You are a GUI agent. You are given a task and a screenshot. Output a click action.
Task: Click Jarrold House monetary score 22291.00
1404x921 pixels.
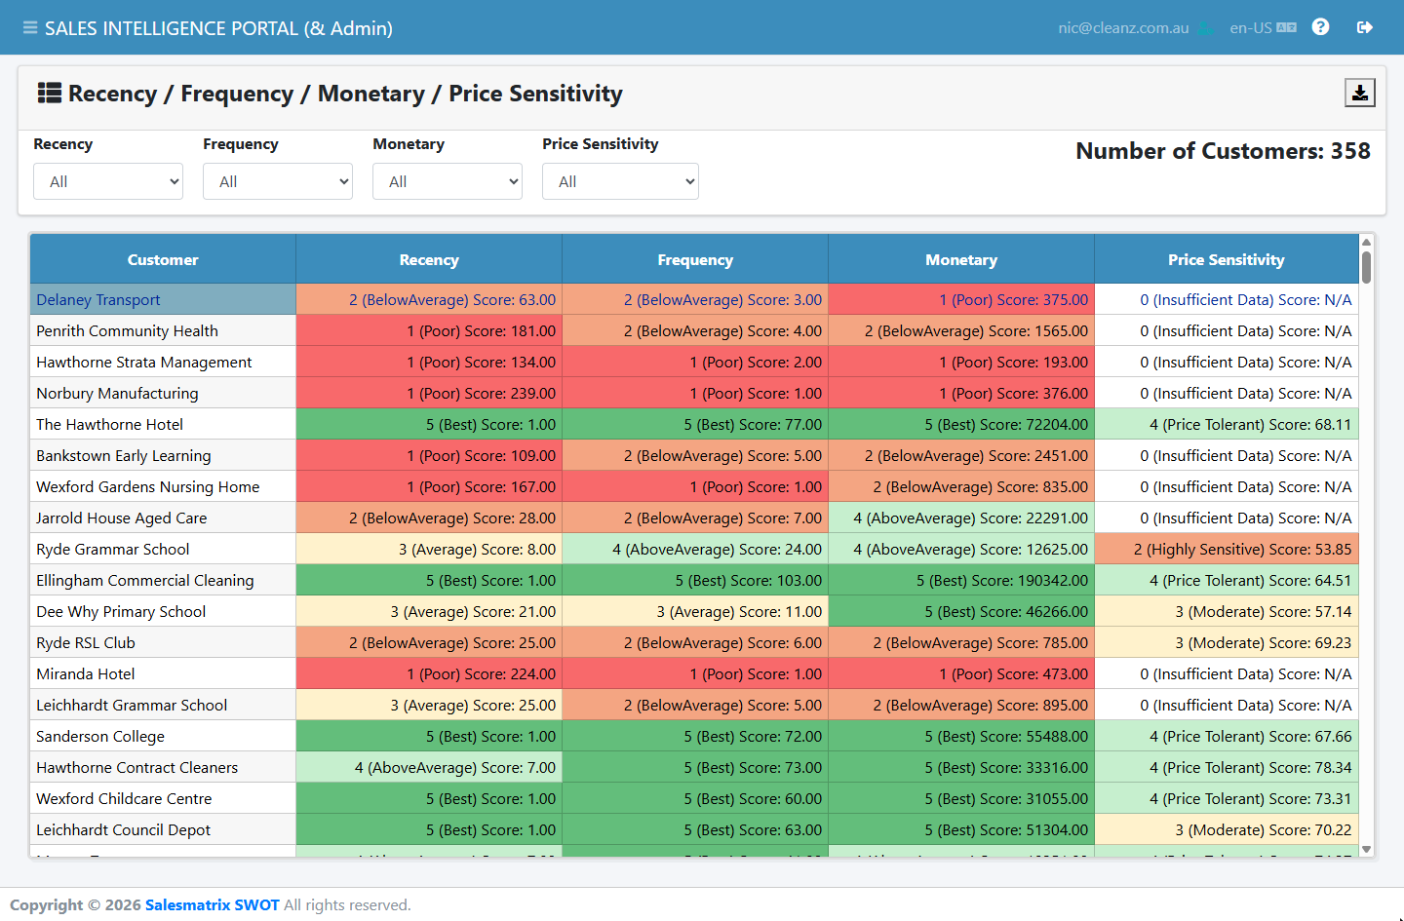click(961, 518)
